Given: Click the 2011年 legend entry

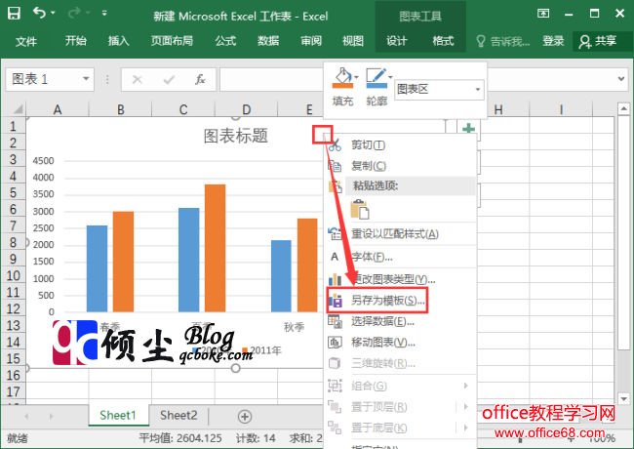Looking at the screenshot, I should [261, 350].
